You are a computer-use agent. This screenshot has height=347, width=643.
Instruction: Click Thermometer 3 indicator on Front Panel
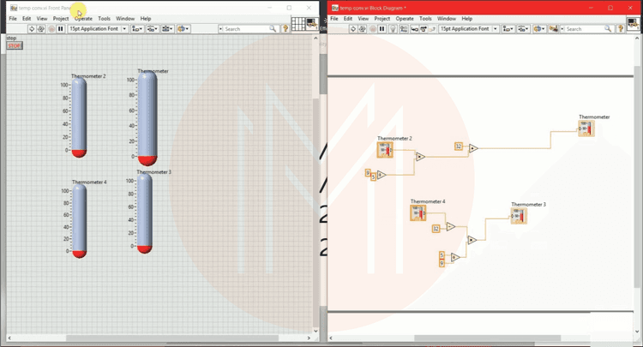click(144, 214)
